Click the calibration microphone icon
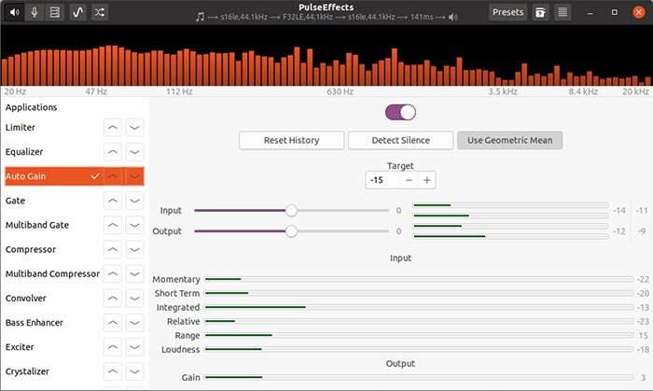653x391 pixels. click(x=540, y=12)
